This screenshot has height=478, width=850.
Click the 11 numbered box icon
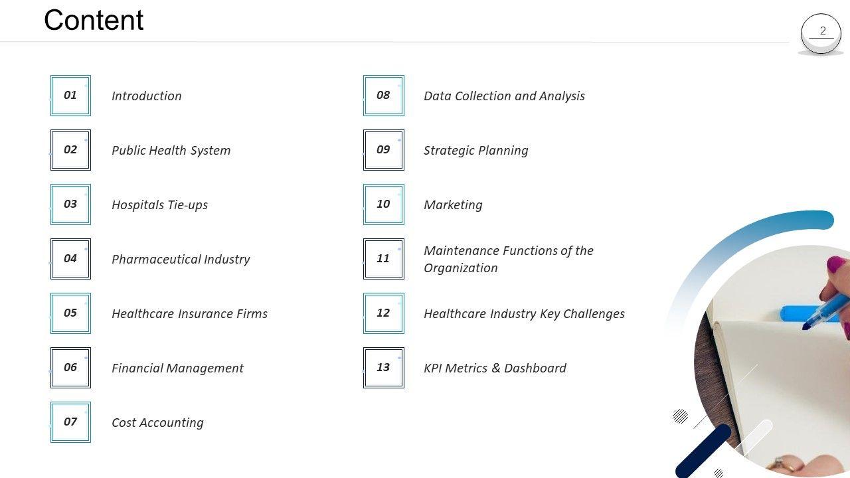pyautogui.click(x=383, y=259)
